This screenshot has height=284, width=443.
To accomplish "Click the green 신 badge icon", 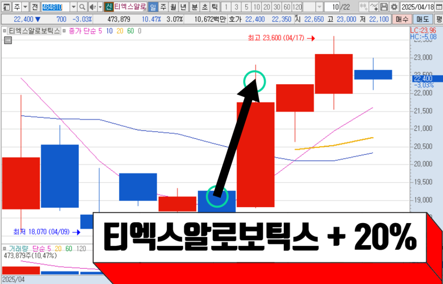I will point(109,6).
